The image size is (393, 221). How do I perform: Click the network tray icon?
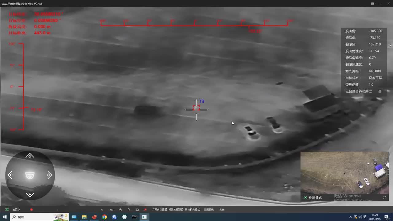355,217
